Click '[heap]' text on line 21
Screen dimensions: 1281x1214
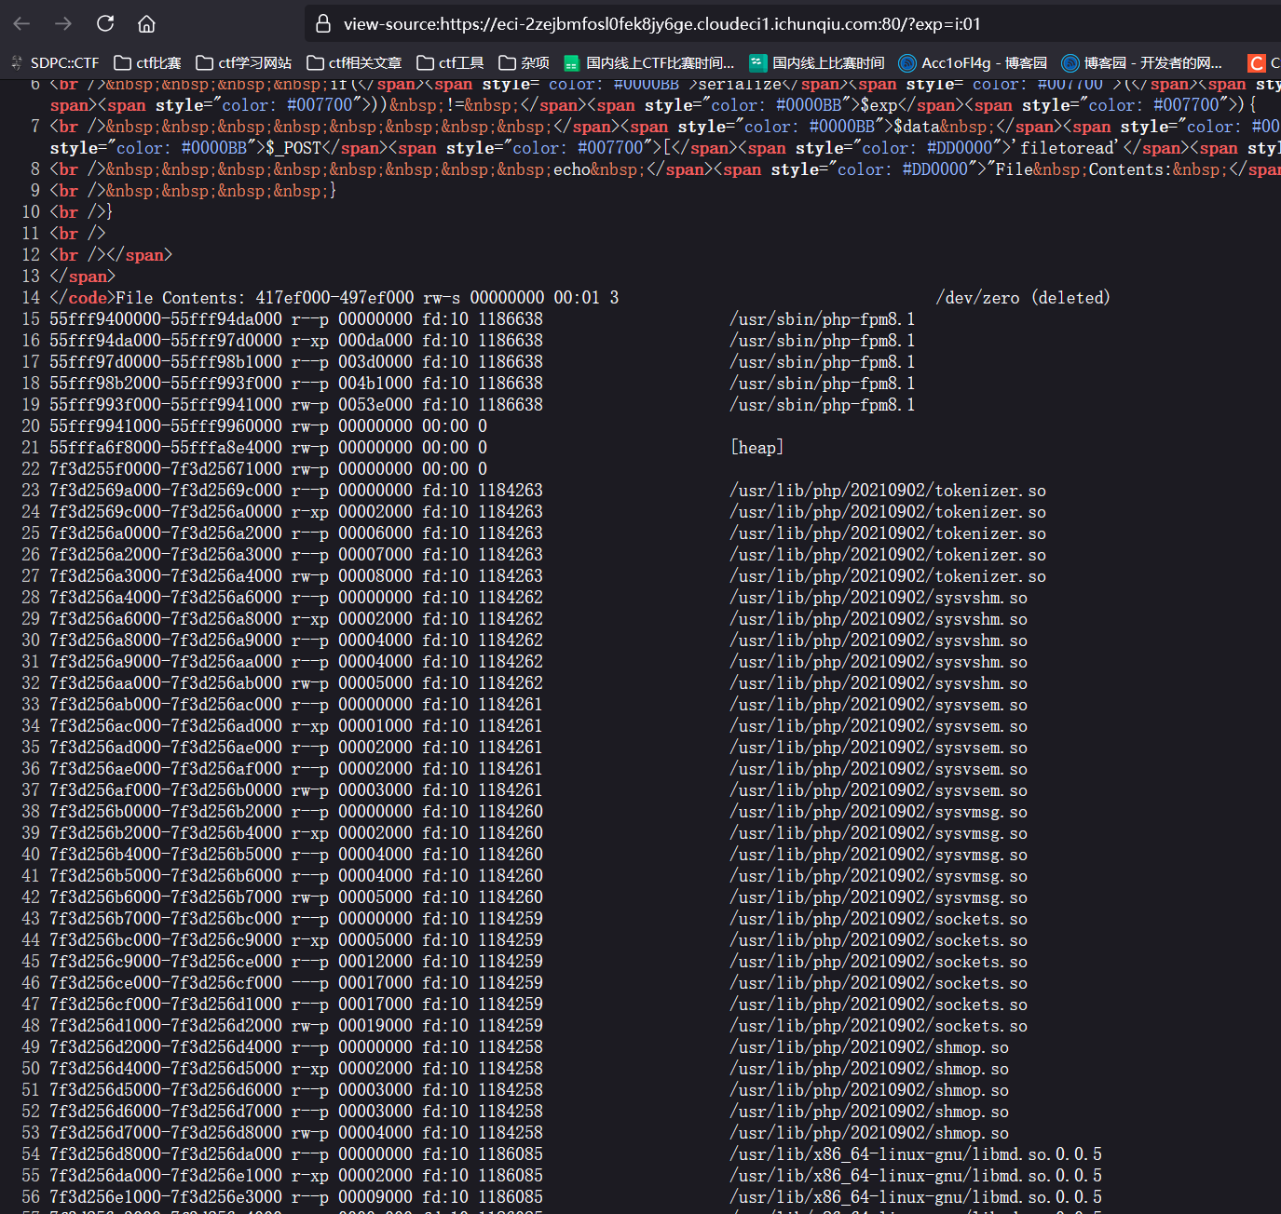(x=756, y=448)
